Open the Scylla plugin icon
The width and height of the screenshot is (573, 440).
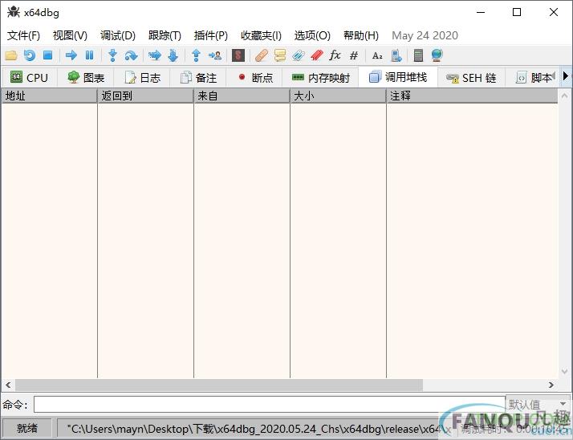coord(238,55)
